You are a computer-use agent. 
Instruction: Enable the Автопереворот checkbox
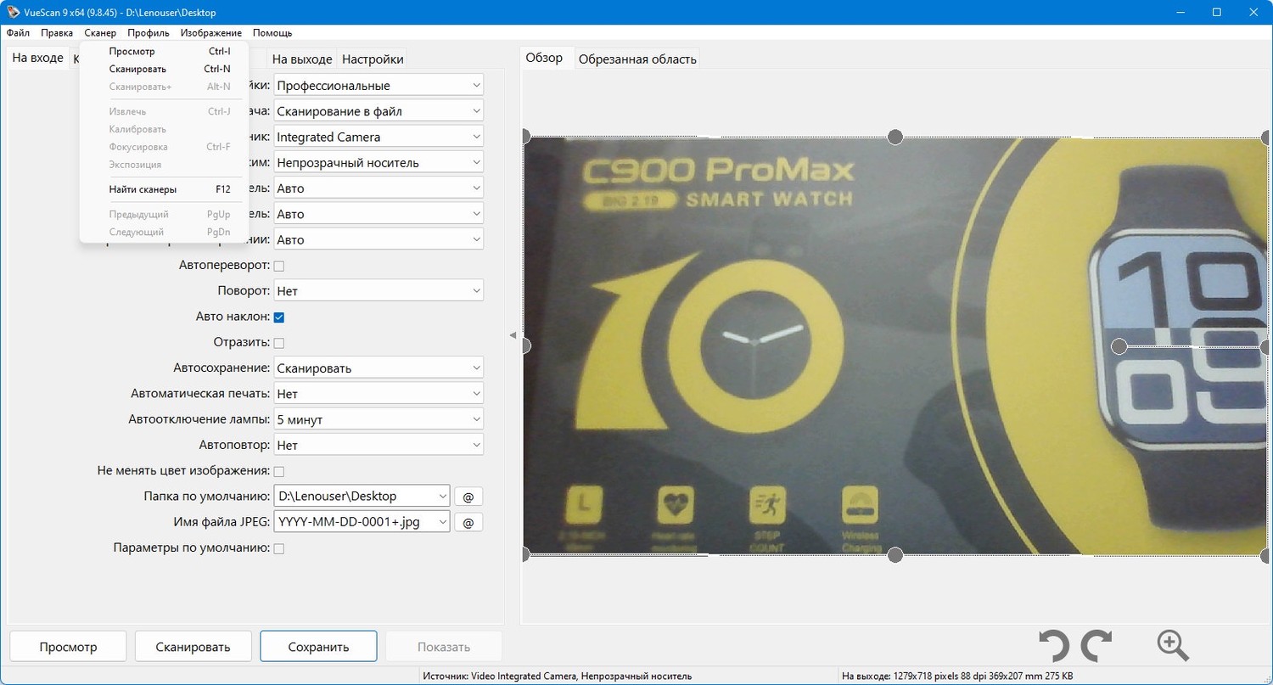point(279,266)
